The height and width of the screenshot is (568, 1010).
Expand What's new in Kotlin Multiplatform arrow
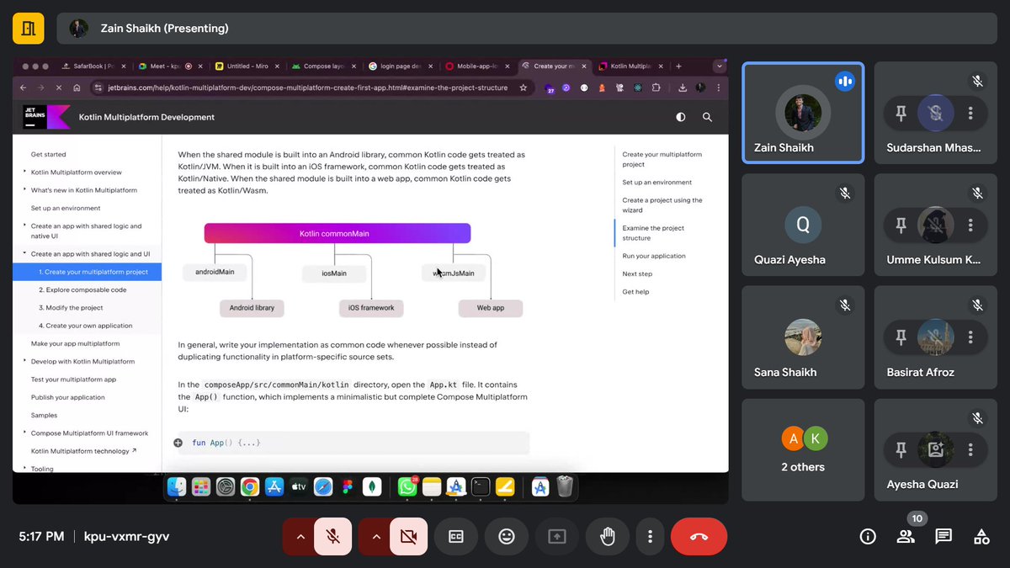coord(24,190)
